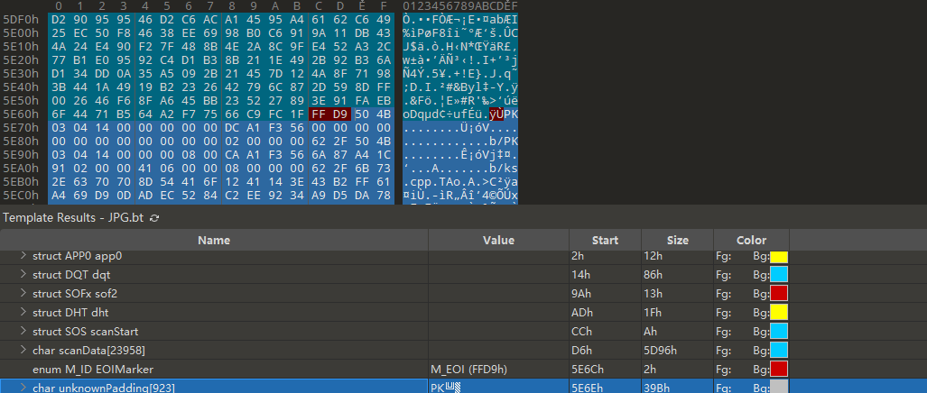The height and width of the screenshot is (393, 927).
Task: Click the Name column header
Action: [x=214, y=241]
